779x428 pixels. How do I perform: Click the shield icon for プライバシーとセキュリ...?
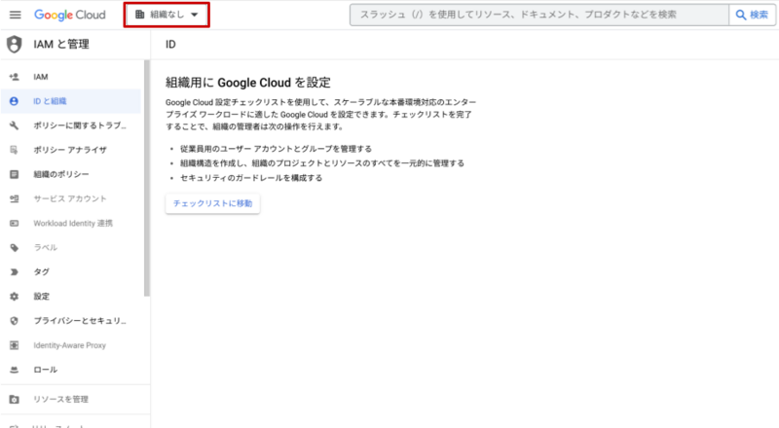pos(14,321)
